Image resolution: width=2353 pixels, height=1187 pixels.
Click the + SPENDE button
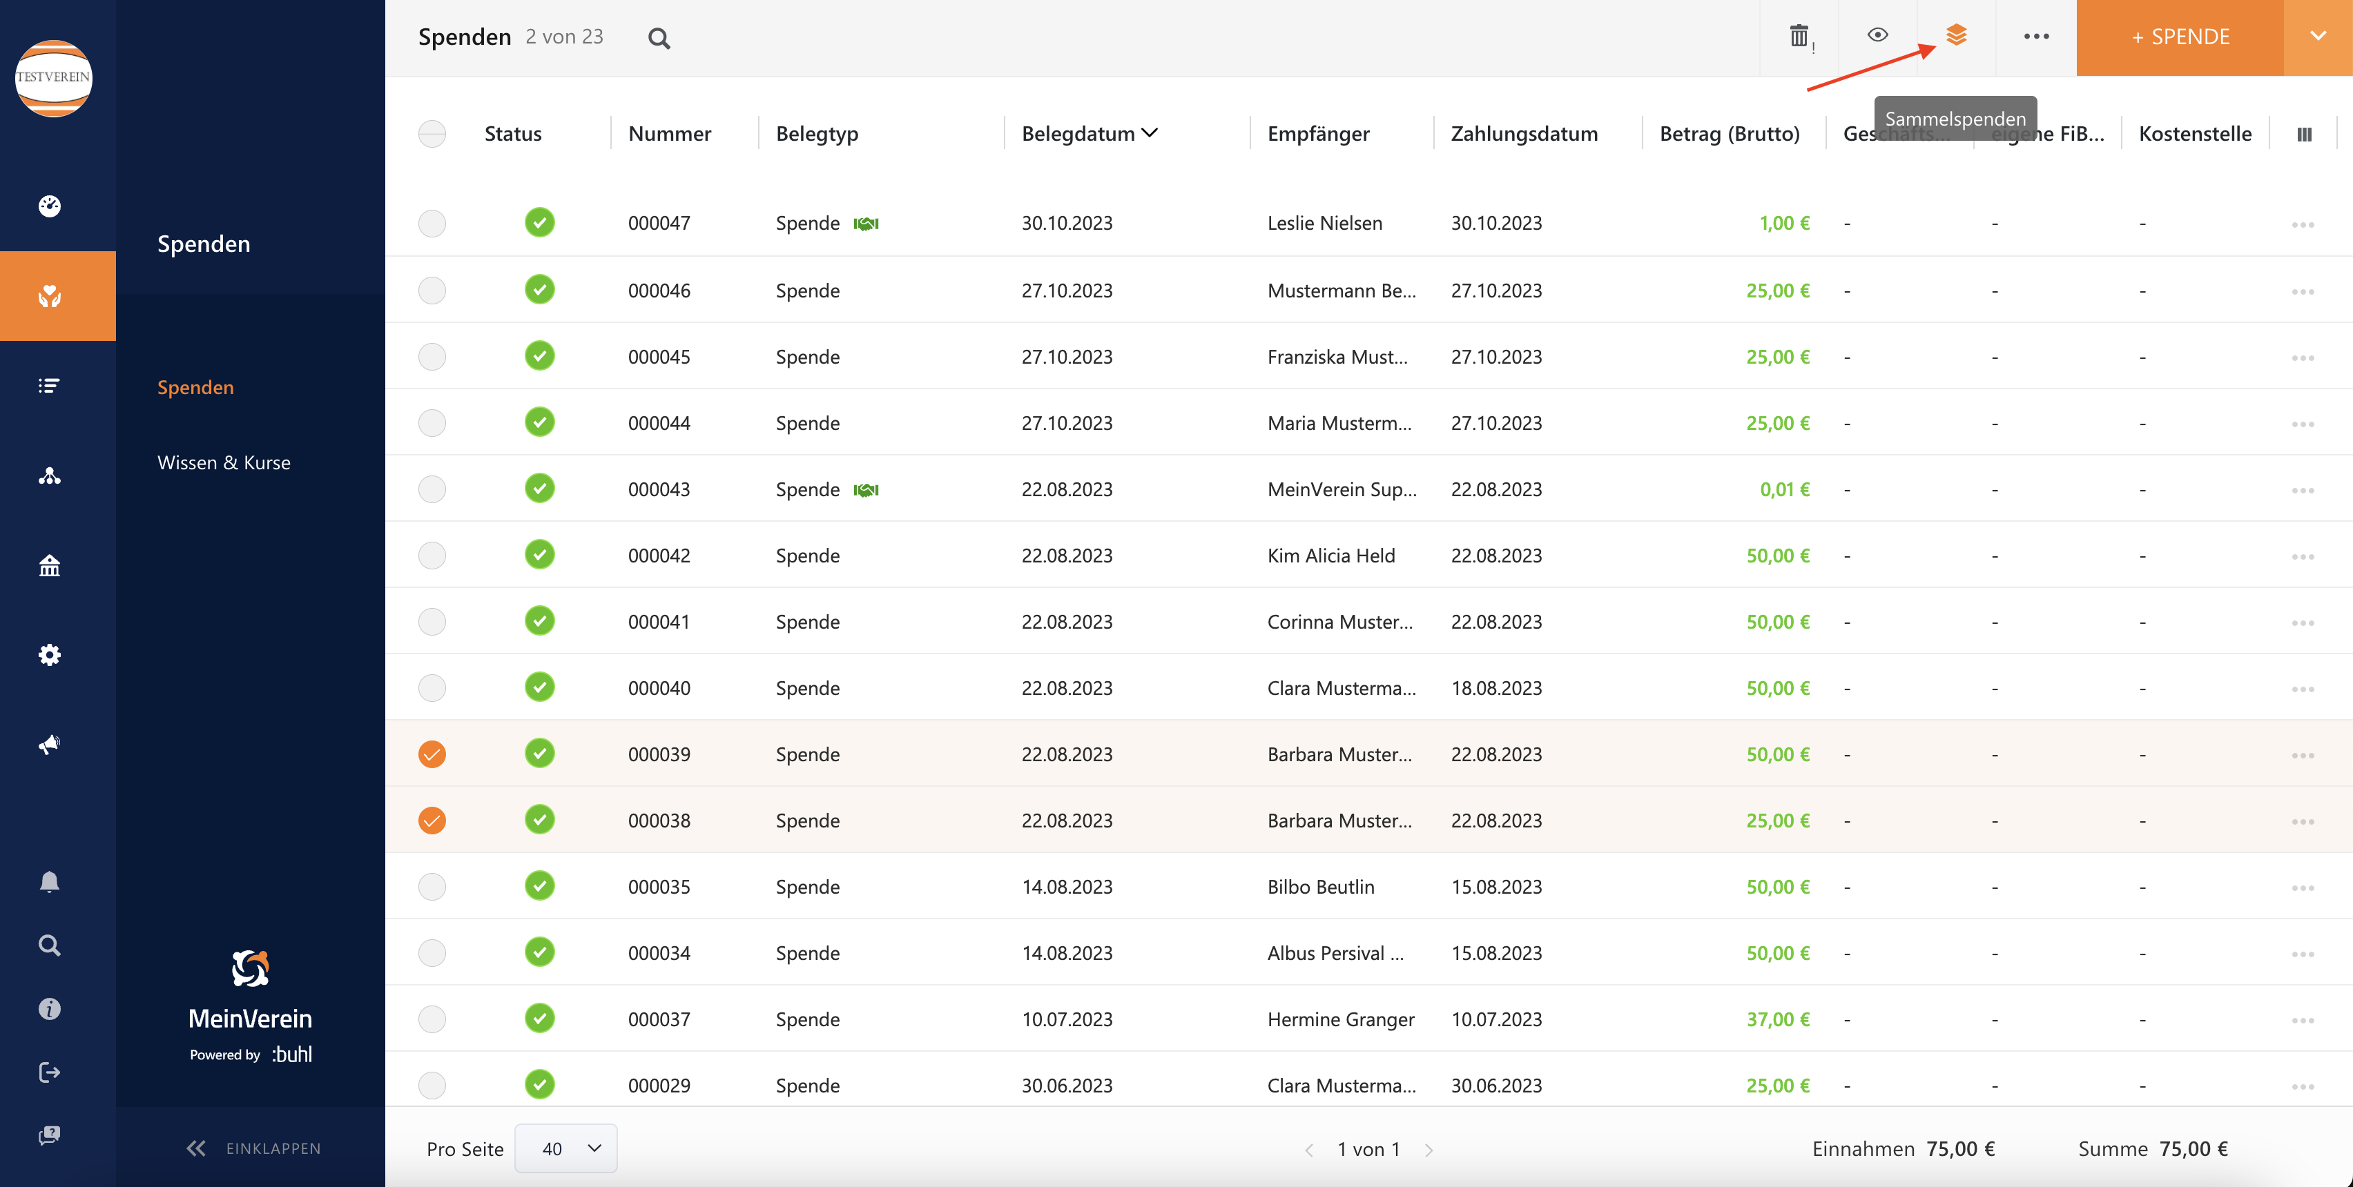click(2180, 37)
